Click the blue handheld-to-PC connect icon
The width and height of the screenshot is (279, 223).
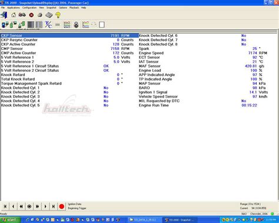[x=5, y=25]
